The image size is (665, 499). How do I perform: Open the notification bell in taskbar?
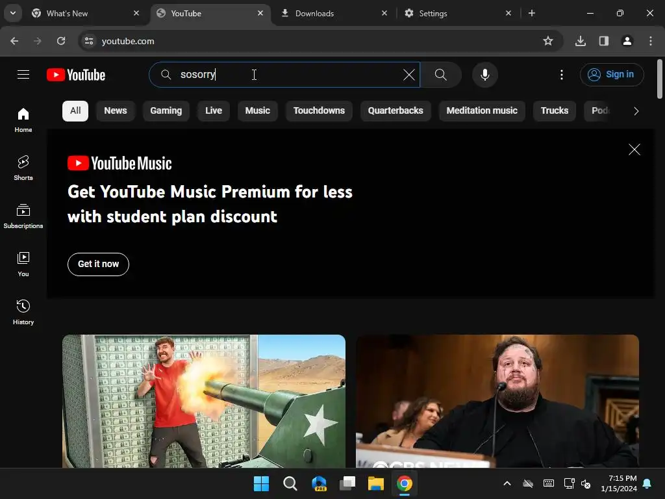click(647, 483)
